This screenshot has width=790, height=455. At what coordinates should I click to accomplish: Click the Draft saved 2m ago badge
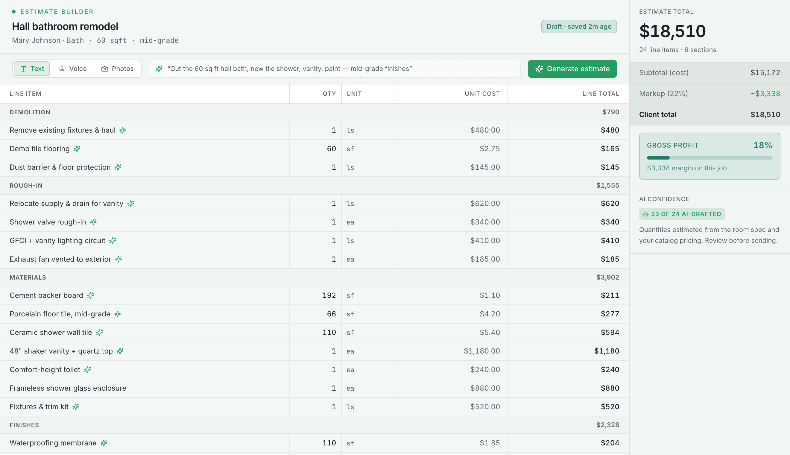[579, 27]
